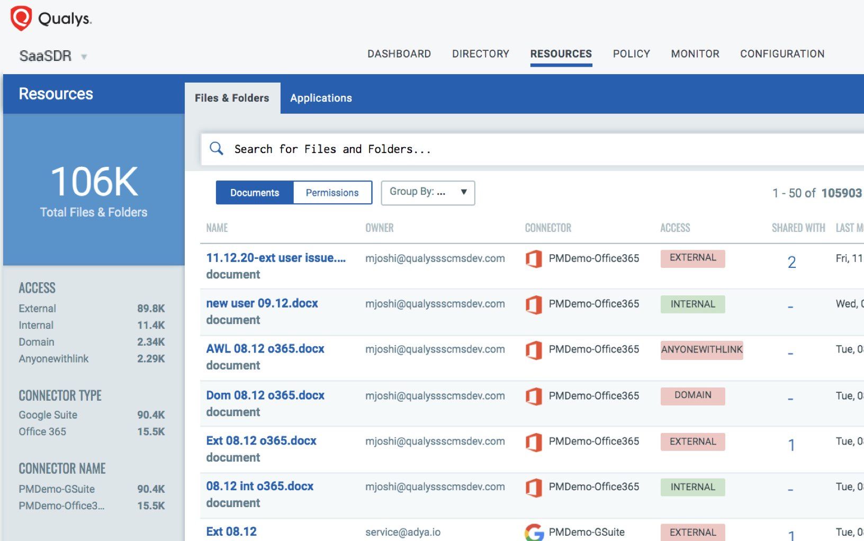Image resolution: width=864 pixels, height=541 pixels.
Task: Switch to the Permissions view
Action: click(332, 192)
